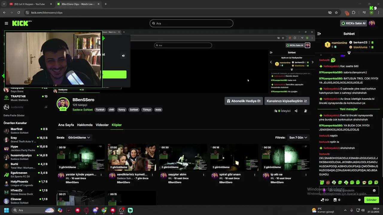Open the user avatar menu beside KICKs Satın Al

(x=372, y=23)
